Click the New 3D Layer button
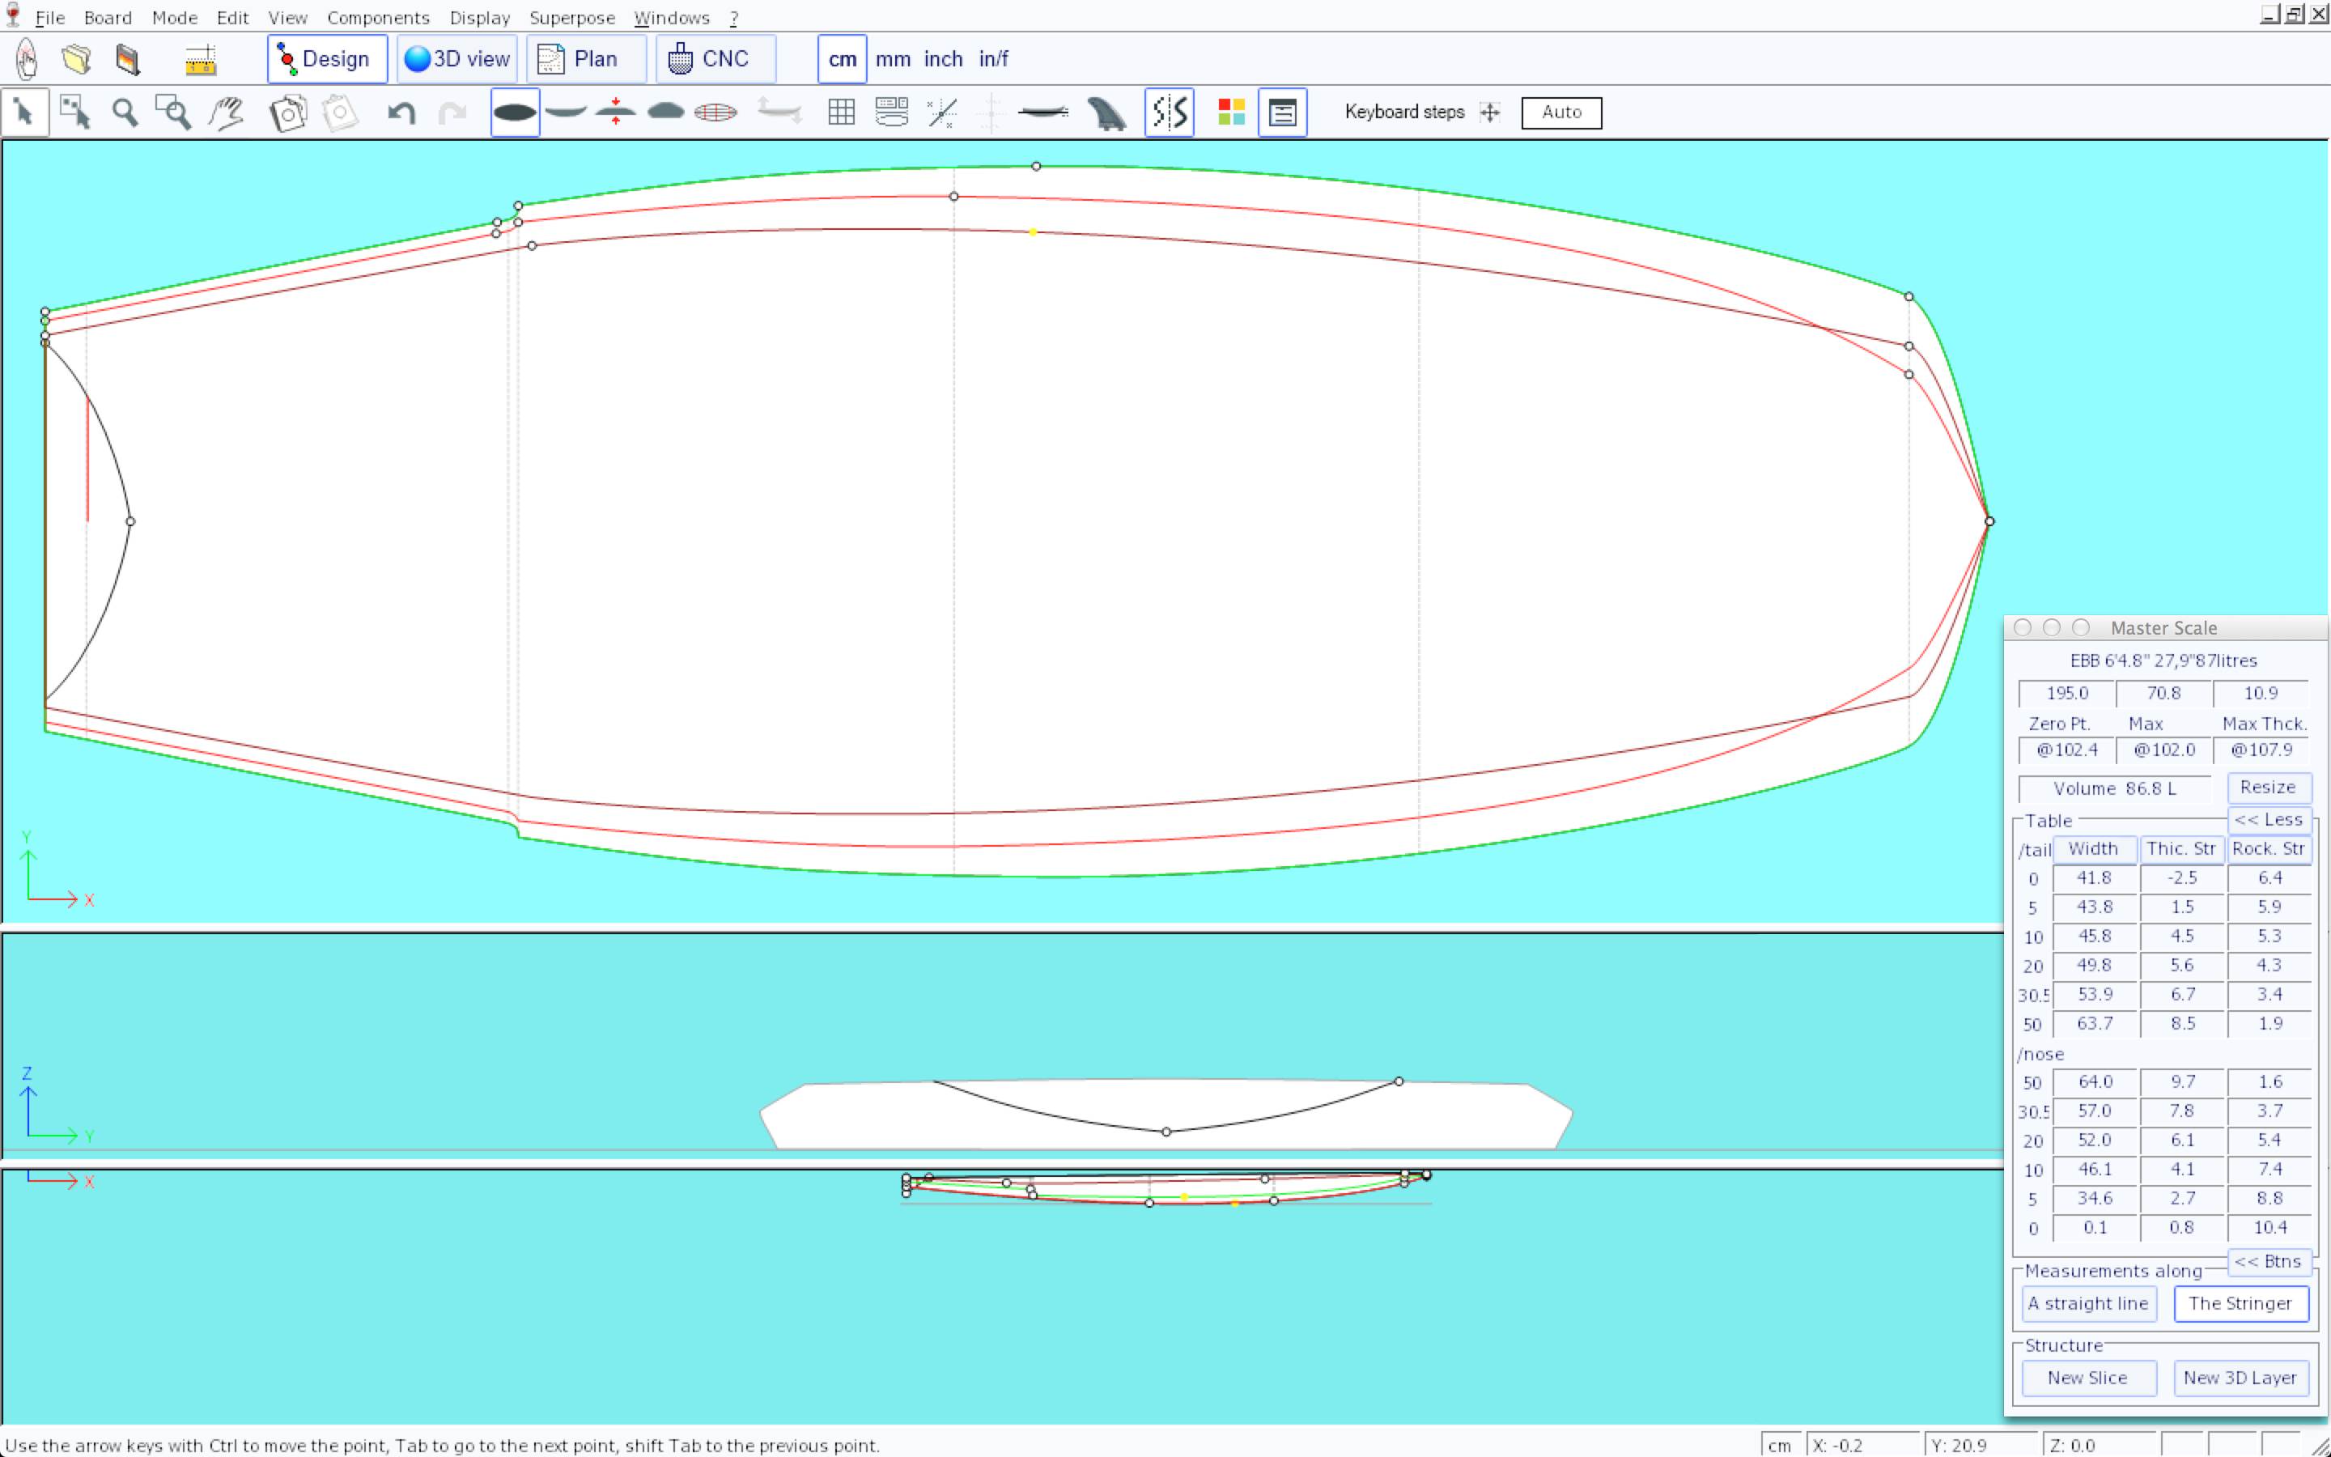Image resolution: width=2331 pixels, height=1457 pixels. click(2240, 1378)
